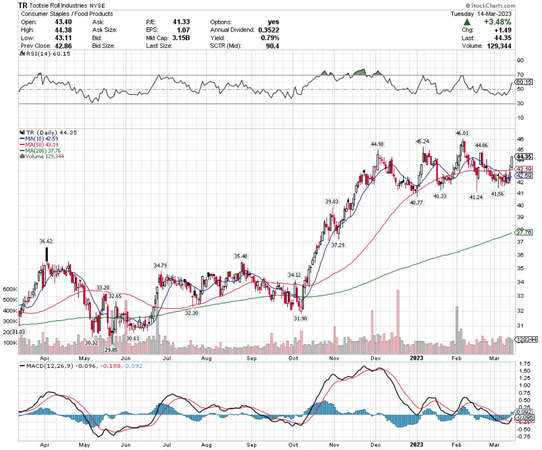Click the RSI 60.15 value tag on right axis
542x450 pixels.
tap(524, 82)
